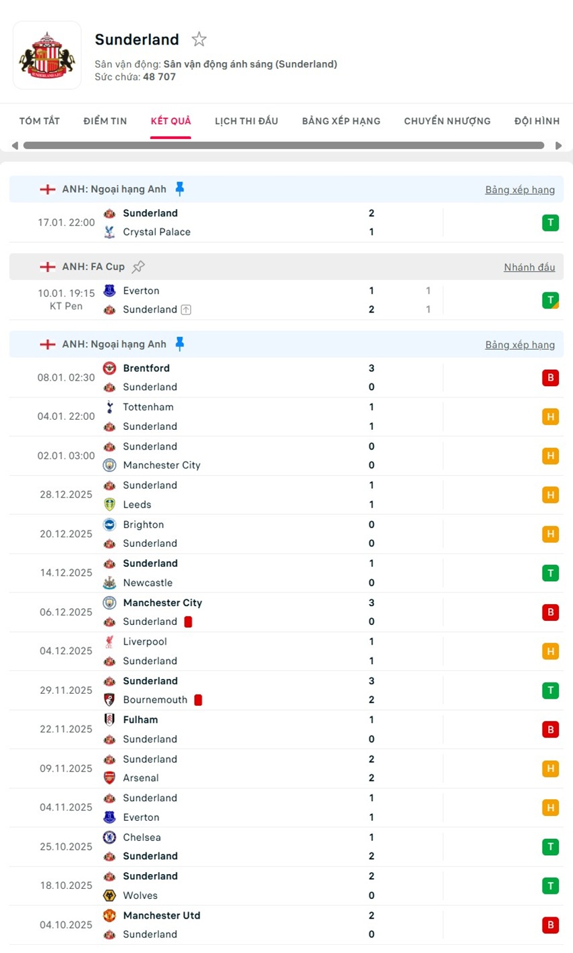This screenshot has height=953, width=573.
Task: Click the red B badge for Brentford match
Action: [x=550, y=377]
